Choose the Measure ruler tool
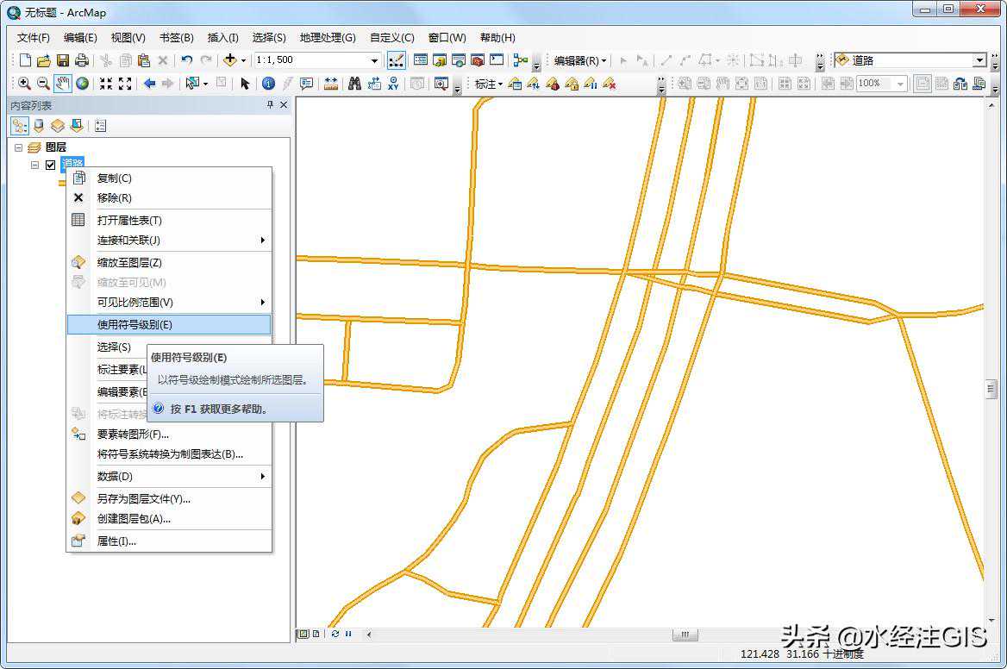The image size is (1007, 669). [x=331, y=84]
